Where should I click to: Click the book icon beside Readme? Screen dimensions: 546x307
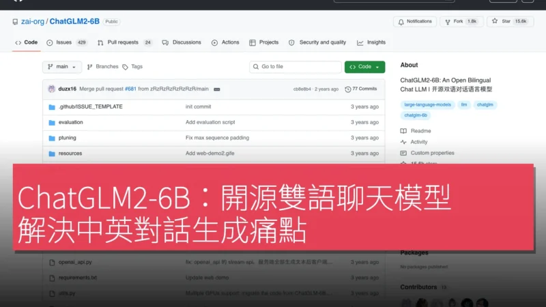point(403,131)
